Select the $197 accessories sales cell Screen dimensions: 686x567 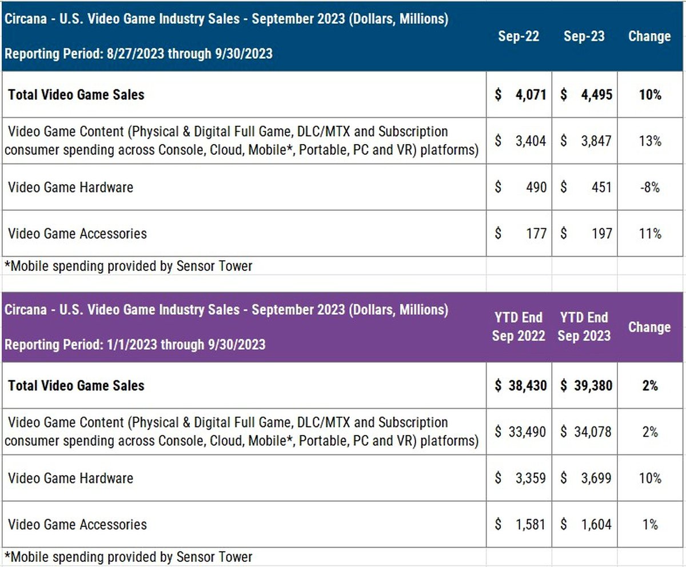[x=585, y=233]
